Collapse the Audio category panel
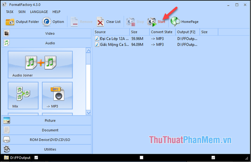Viewport: 251px width, 162px height. [x=46, y=43]
